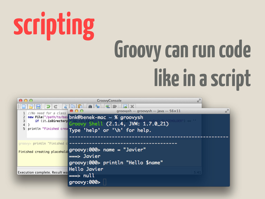Click '===> null' result in terminal

(82, 176)
